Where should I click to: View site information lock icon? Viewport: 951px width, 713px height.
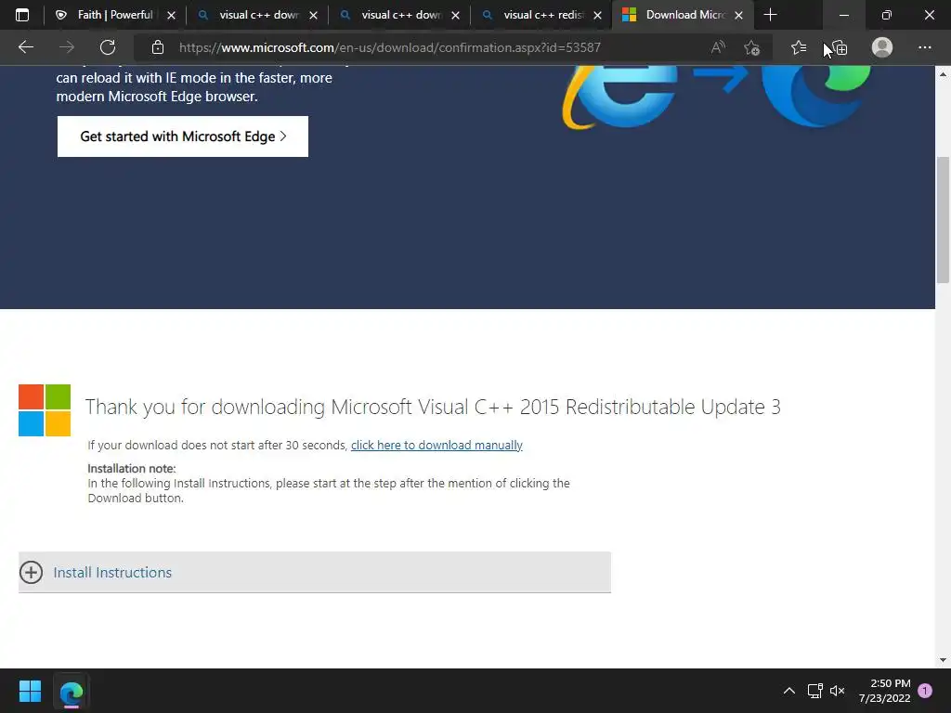coord(158,47)
